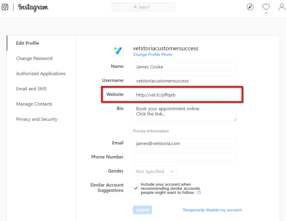Open the [?] help link
The width and height of the screenshot is (286, 221).
tap(198, 193)
